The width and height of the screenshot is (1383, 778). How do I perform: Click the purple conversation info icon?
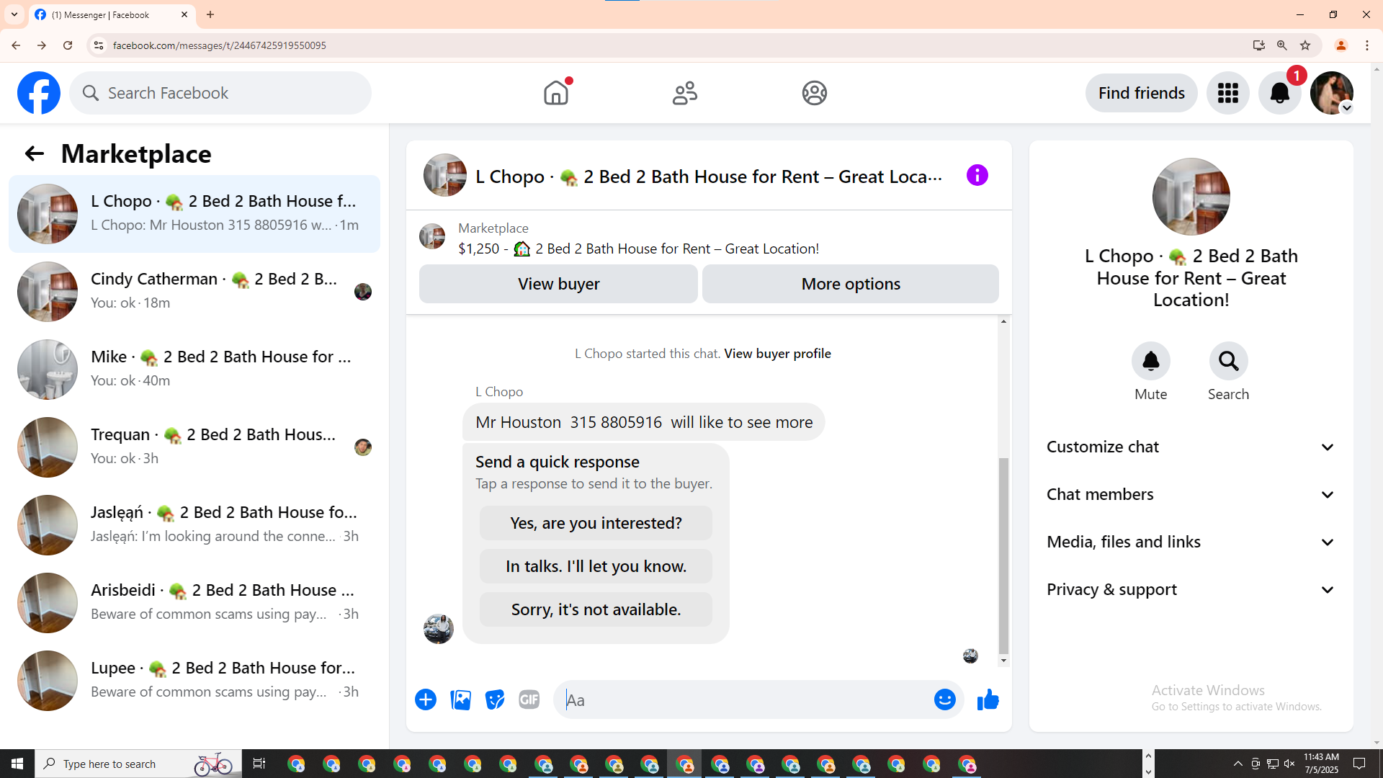[977, 175]
